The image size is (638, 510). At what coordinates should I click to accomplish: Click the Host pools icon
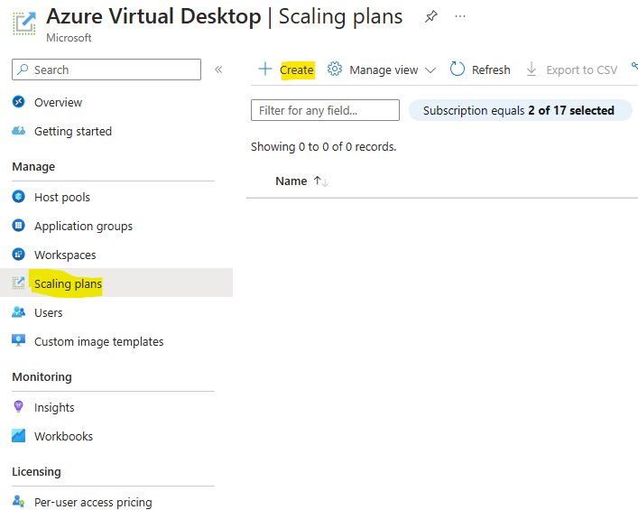pos(18,197)
